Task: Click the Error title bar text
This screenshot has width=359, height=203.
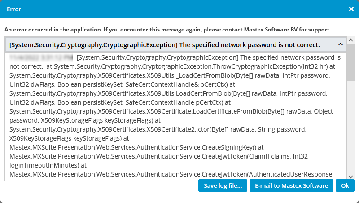Action: pyautogui.click(x=14, y=9)
